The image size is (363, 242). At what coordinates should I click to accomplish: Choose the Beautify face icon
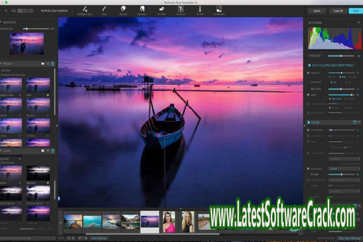click(124, 9)
